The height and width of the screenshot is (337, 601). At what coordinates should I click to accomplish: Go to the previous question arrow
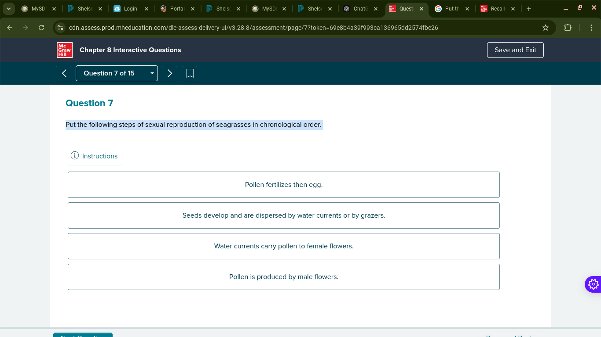[x=64, y=73]
